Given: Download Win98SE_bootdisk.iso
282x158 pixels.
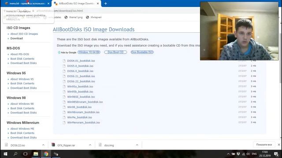Looking at the screenshot, I should (81, 97).
